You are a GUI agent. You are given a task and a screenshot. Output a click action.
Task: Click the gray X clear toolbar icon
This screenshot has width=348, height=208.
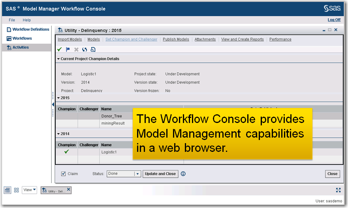tap(76, 49)
